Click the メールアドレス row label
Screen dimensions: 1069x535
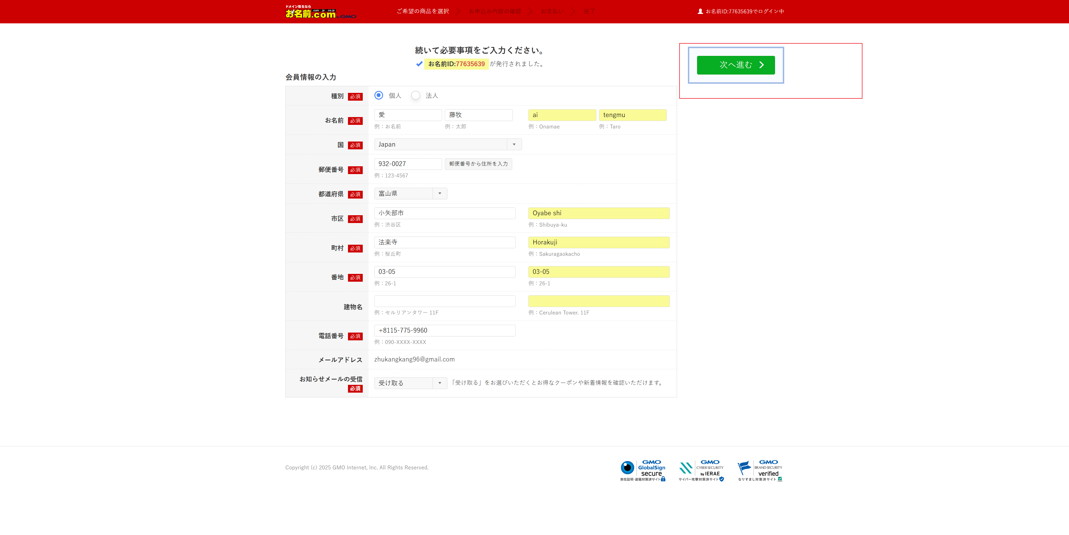(340, 360)
